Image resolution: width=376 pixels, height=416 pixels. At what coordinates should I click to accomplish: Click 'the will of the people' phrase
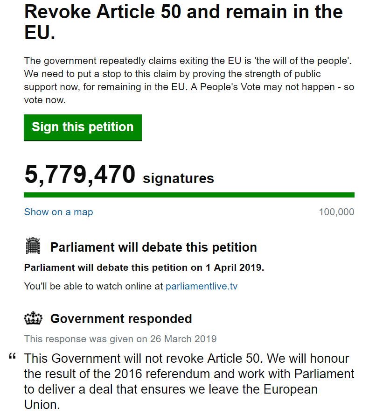pyautogui.click(x=303, y=61)
